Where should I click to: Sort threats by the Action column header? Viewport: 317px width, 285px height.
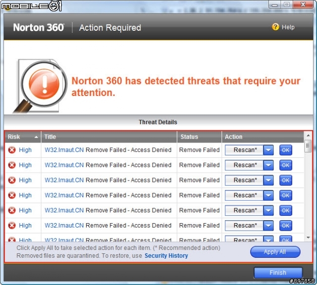[x=263, y=137]
